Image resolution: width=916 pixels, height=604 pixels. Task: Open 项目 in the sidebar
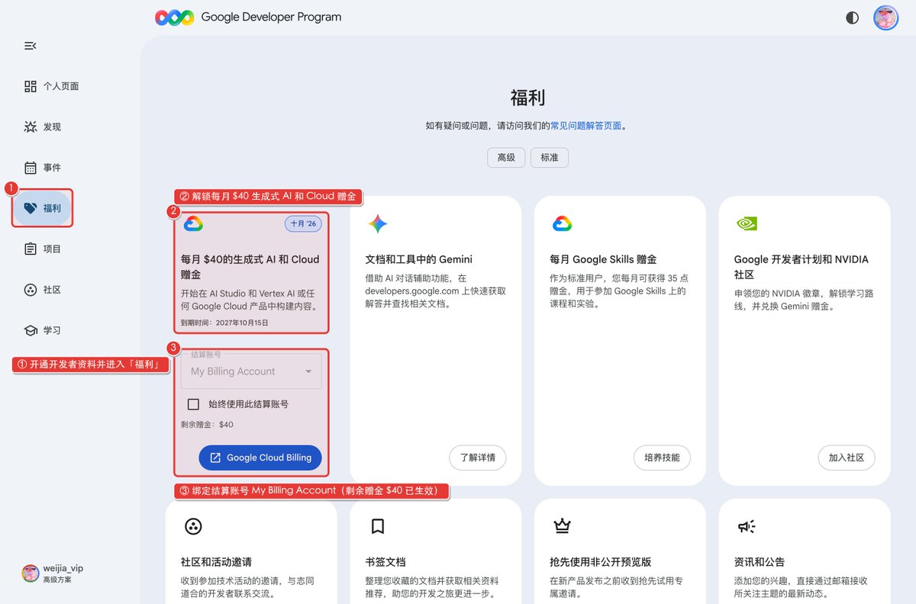tap(43, 249)
